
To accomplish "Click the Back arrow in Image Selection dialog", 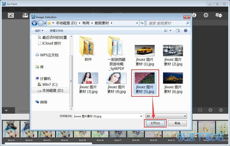I will (35, 23).
